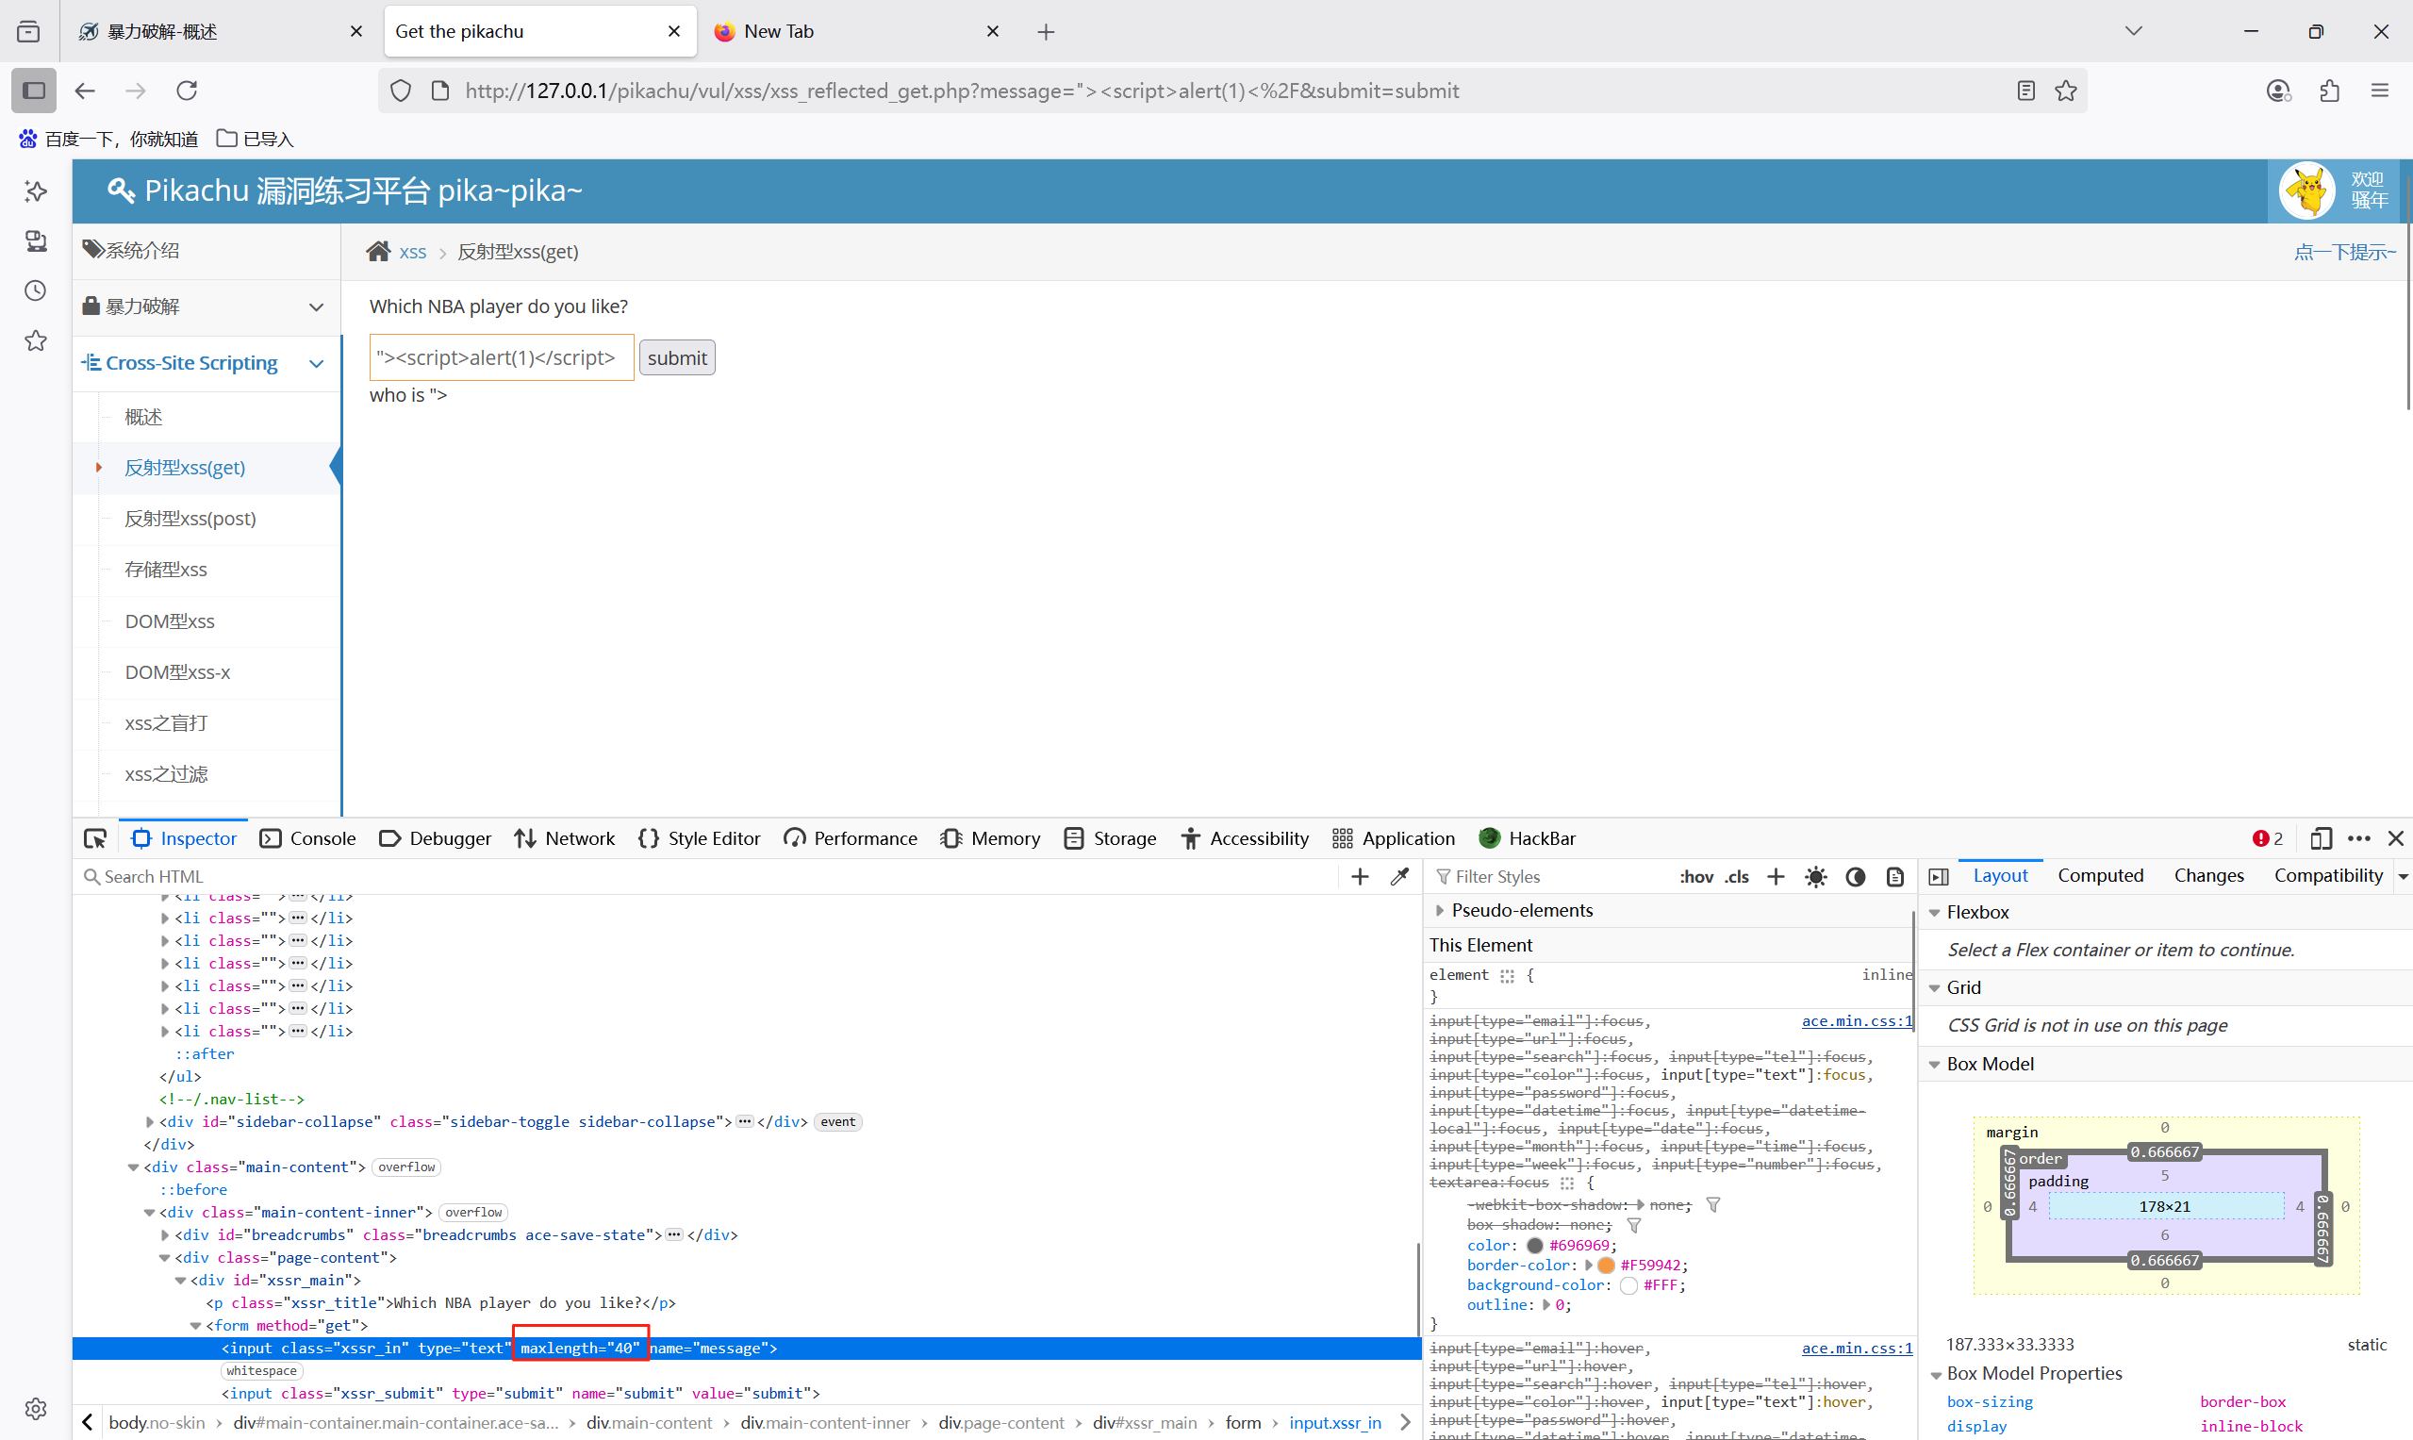This screenshot has height=1440, width=2413.
Task: Click the add new rule plus icon
Action: (x=1776, y=876)
